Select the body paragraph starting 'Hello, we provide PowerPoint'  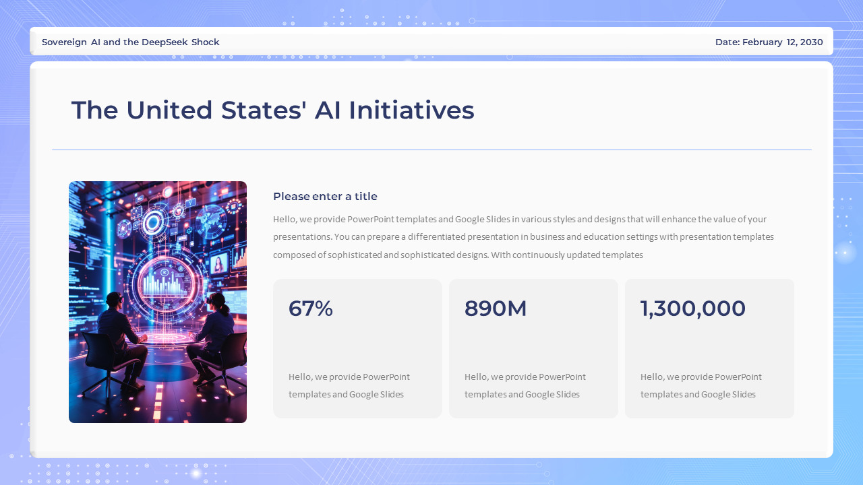pyautogui.click(x=523, y=237)
